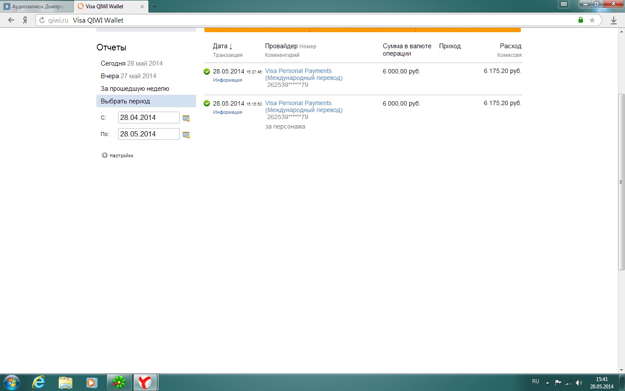Click the green status check for the 15:15:50 transaction
The height and width of the screenshot is (391, 625).
[x=207, y=103]
